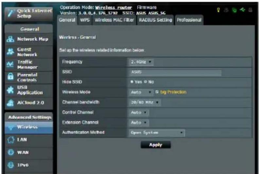This screenshot has height=174, width=259.
Task: Open the RADIUS Setting tab
Action: pyautogui.click(x=155, y=20)
